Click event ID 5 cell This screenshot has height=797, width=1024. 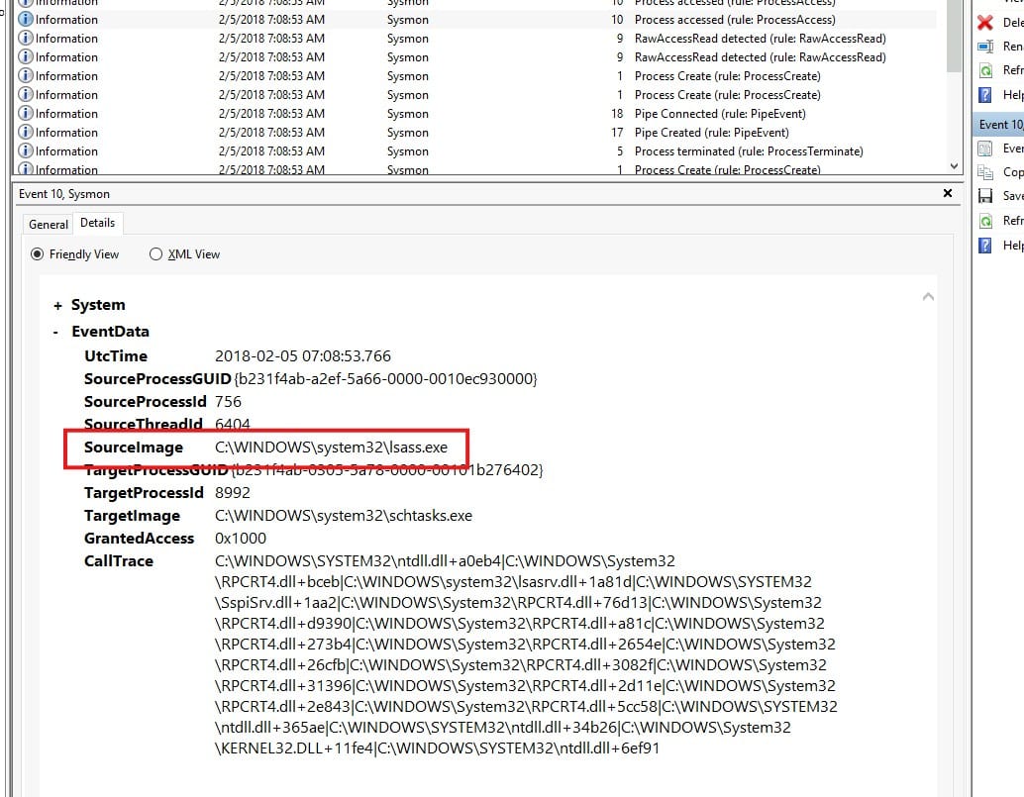620,151
